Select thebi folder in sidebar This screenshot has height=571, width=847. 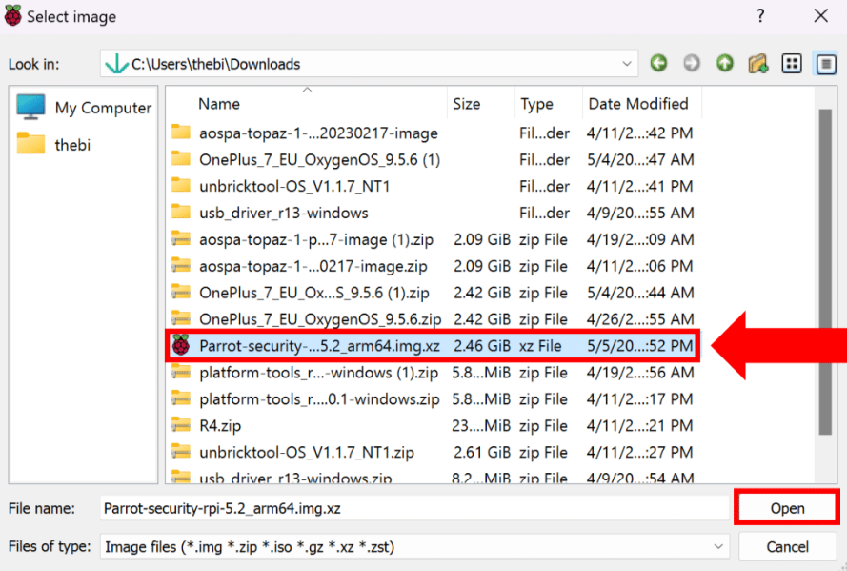point(53,145)
